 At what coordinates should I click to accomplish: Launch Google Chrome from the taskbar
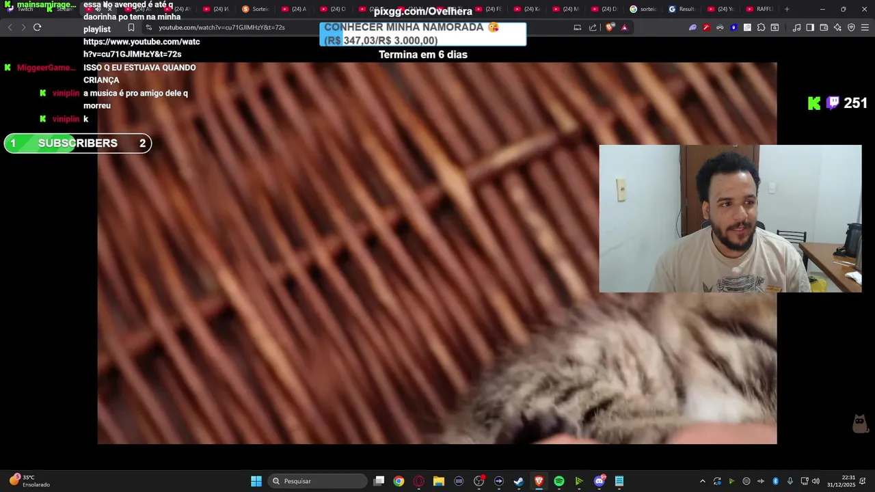399,481
